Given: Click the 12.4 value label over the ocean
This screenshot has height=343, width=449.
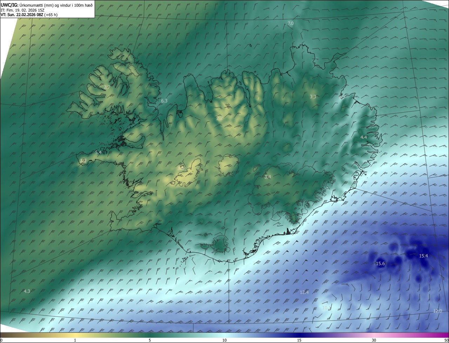Looking at the screenshot, I should tap(304, 292).
